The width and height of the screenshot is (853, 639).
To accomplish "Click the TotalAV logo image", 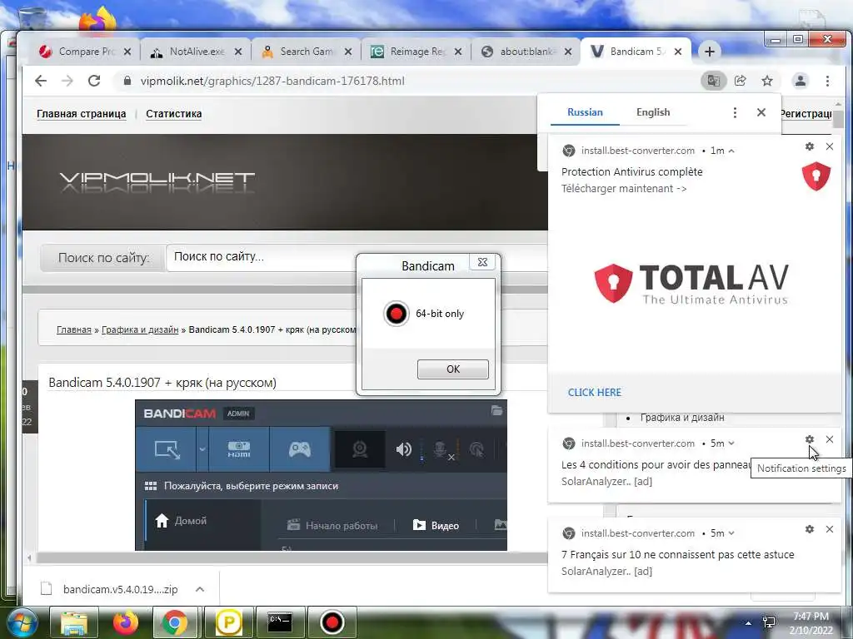I will tap(691, 284).
